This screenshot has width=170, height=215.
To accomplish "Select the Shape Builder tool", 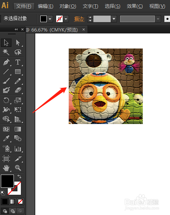I will [6, 119].
